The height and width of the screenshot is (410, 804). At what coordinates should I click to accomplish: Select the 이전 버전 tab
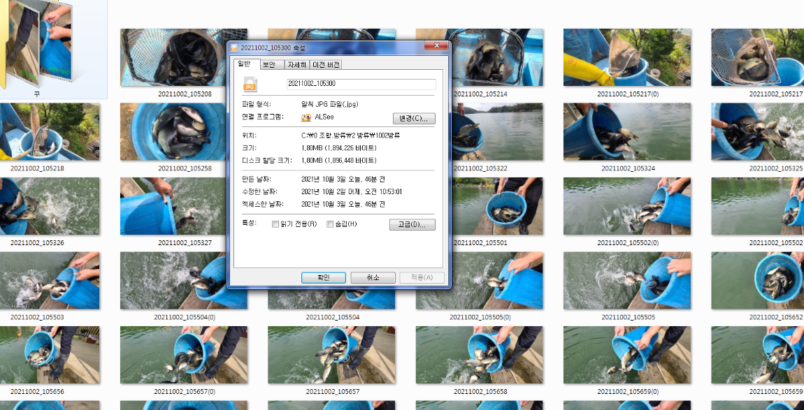point(326,64)
